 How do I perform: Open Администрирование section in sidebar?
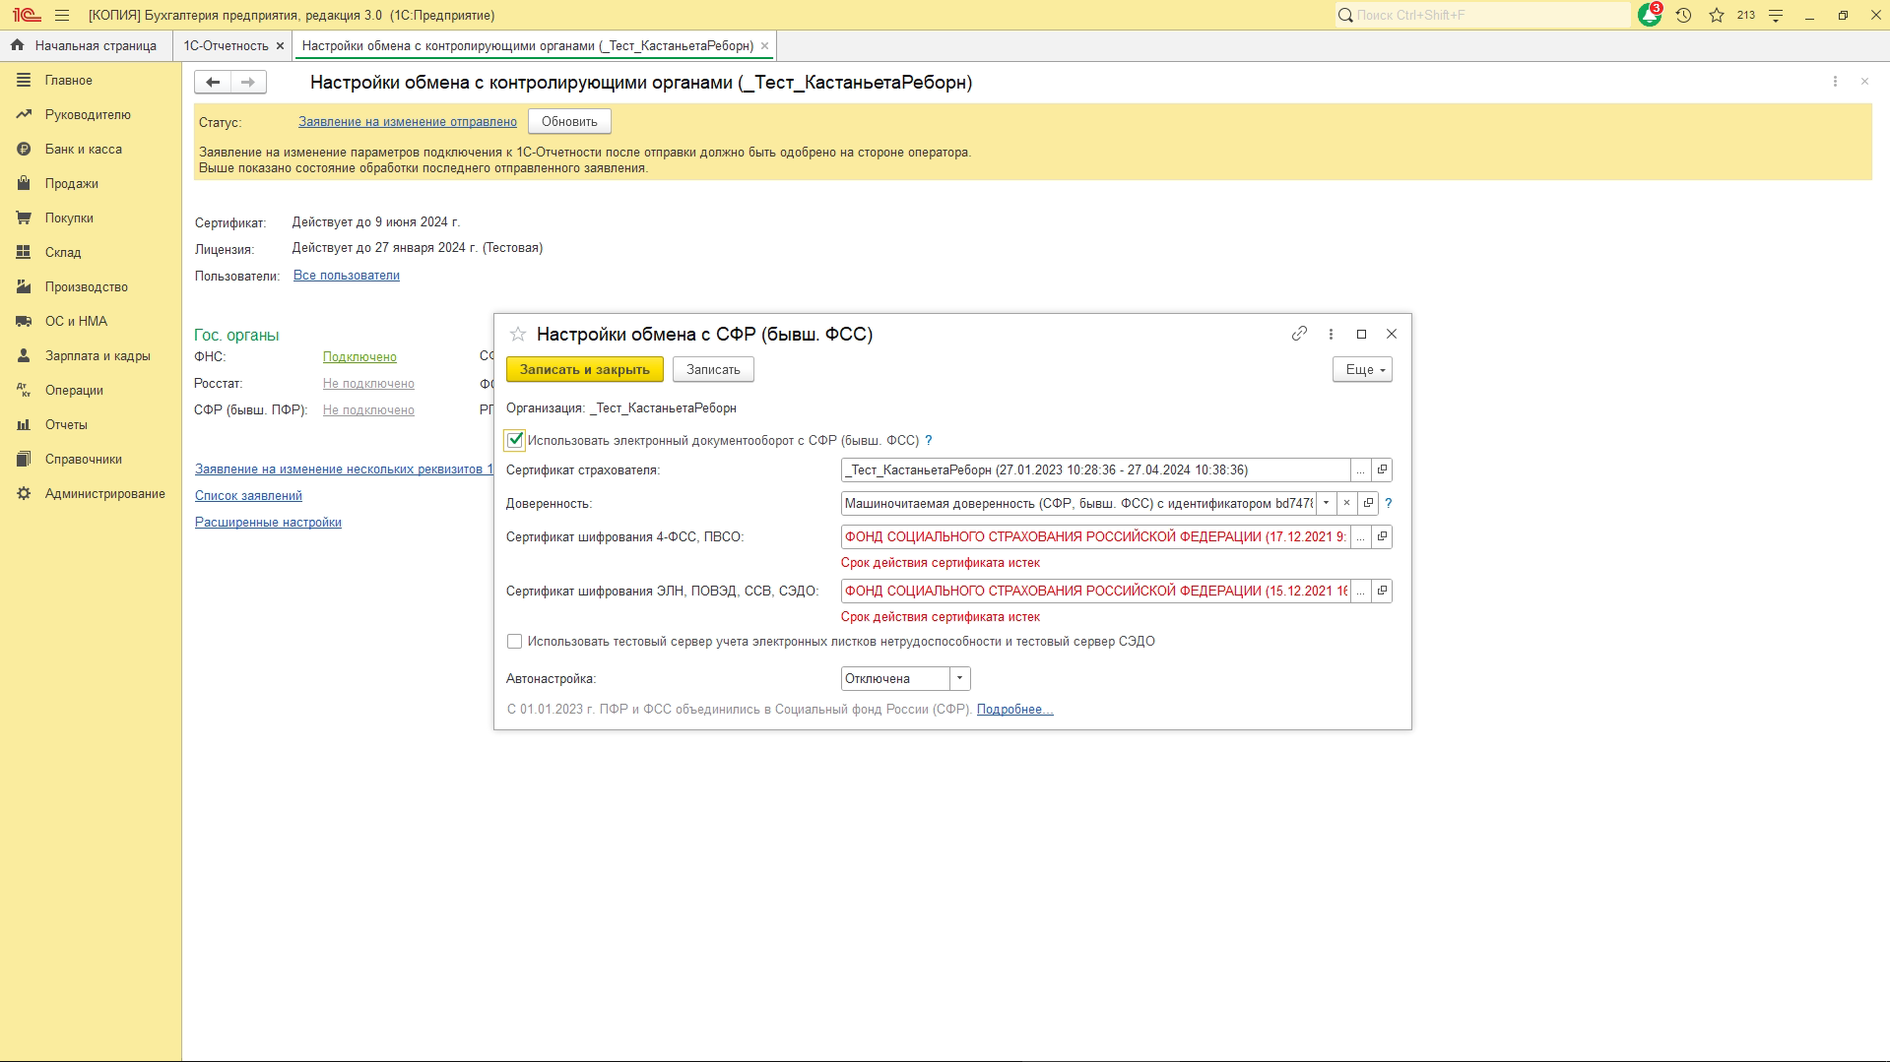104,494
